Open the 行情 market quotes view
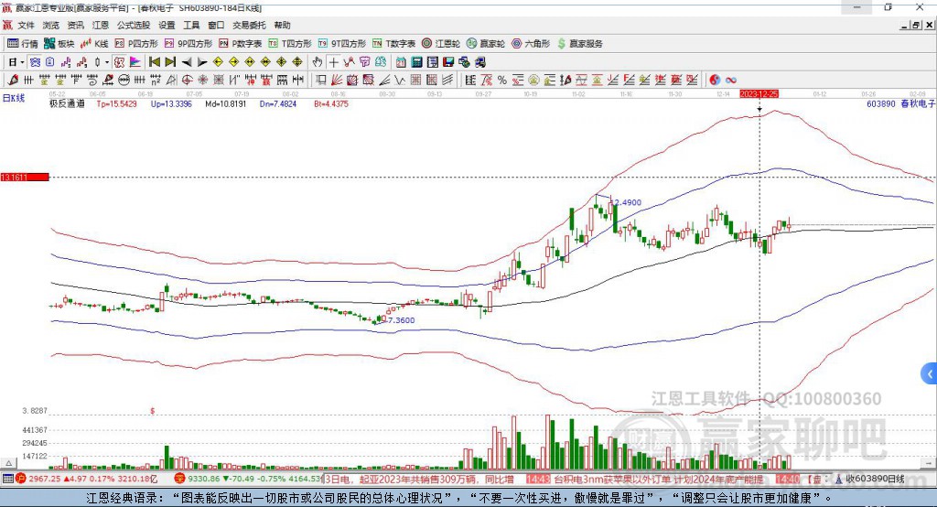Viewport: 937px width, 507px height. click(x=22, y=44)
